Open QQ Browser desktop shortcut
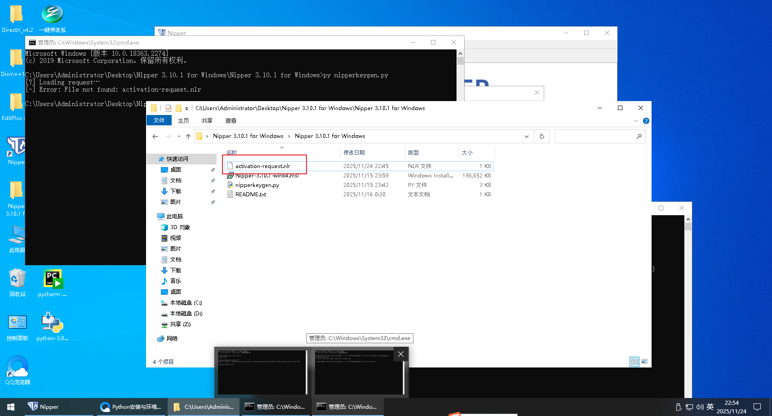The image size is (772, 416). (x=18, y=367)
